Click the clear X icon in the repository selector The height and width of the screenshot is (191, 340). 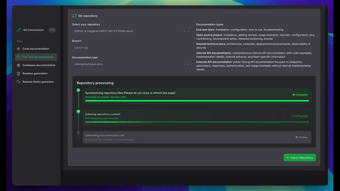click(184, 31)
